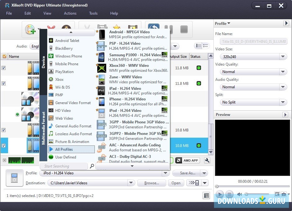Select Windows Phone device category

tap(71, 56)
